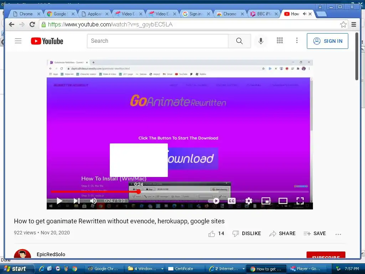Open the Player - Go taskbar item
Image resolution: width=365 pixels, height=274 pixels.
(307, 269)
